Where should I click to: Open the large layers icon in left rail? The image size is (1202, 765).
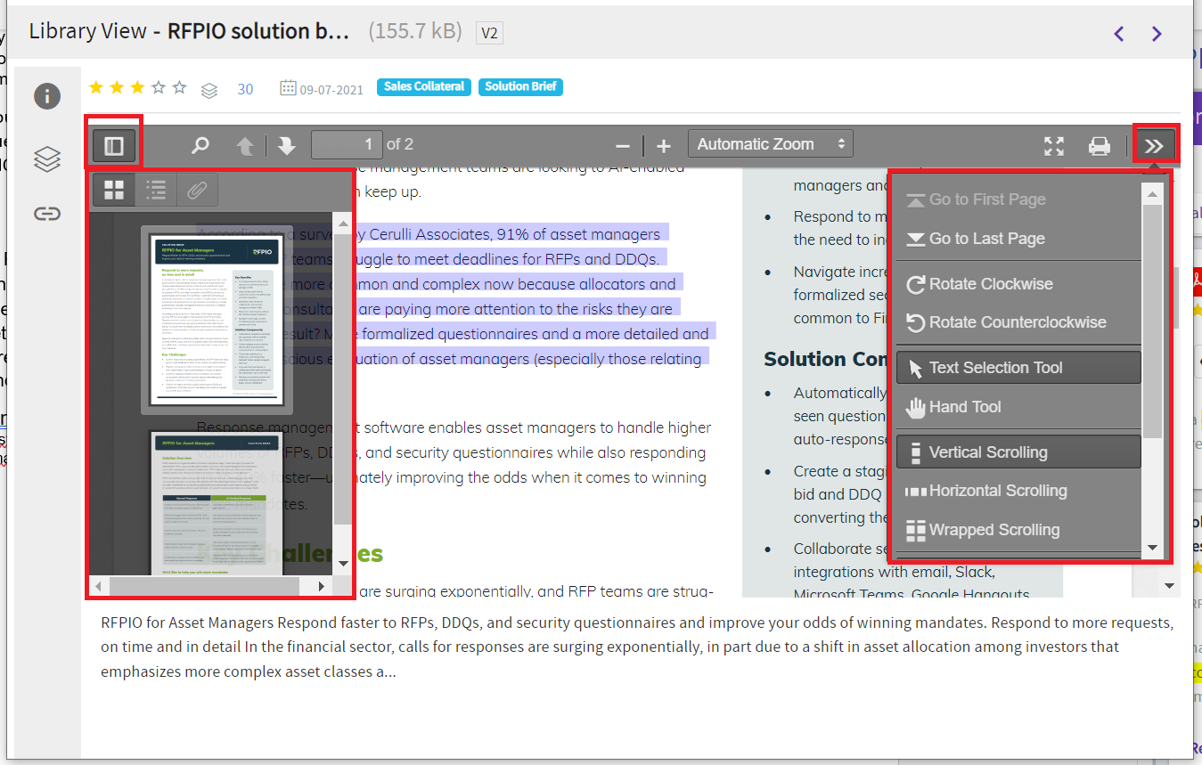click(x=47, y=159)
